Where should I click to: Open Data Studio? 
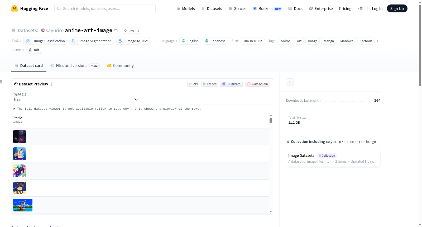click(257, 84)
